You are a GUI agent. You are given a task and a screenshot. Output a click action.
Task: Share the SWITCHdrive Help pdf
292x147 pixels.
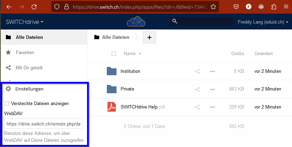pyautogui.click(x=197, y=107)
